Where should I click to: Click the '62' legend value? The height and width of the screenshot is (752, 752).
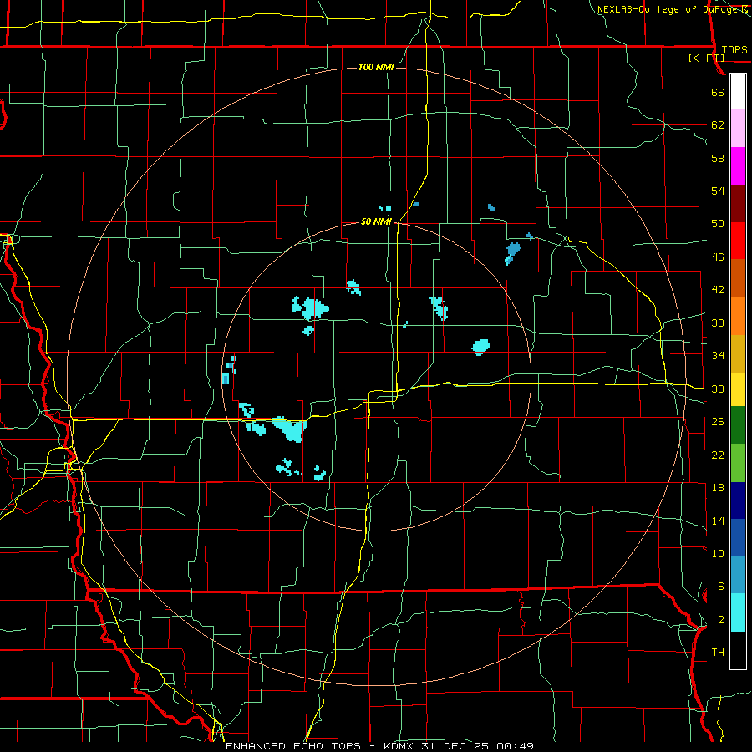click(x=718, y=125)
